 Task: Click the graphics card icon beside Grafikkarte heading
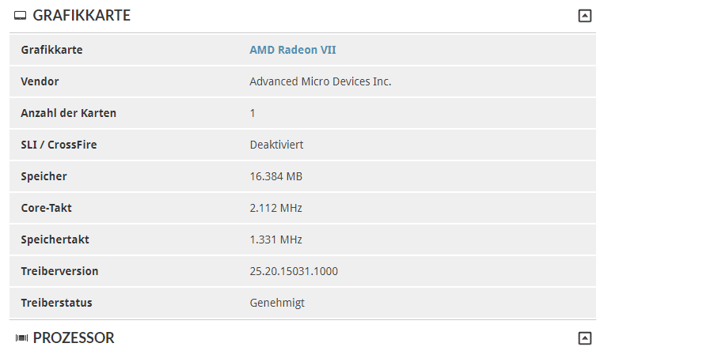tap(21, 16)
